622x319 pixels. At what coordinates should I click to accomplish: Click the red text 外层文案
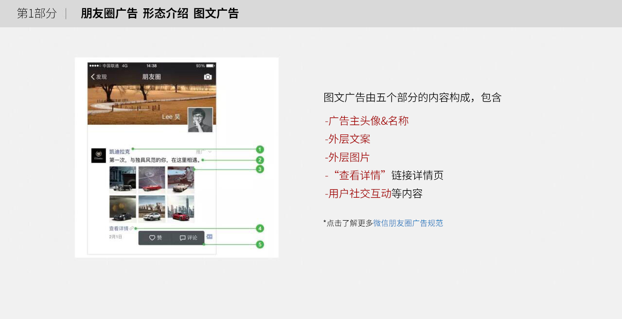click(349, 139)
